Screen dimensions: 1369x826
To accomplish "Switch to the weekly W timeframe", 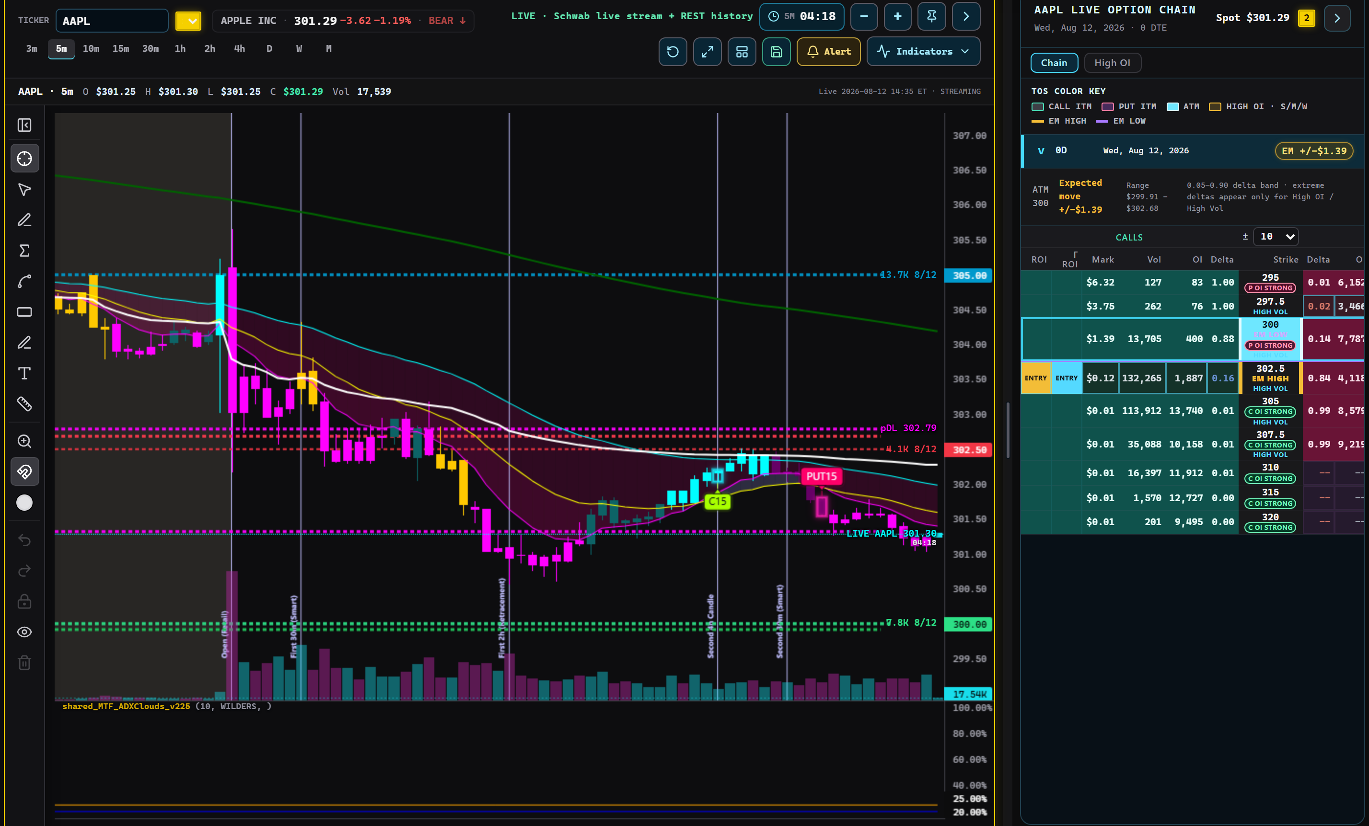I will pos(299,49).
